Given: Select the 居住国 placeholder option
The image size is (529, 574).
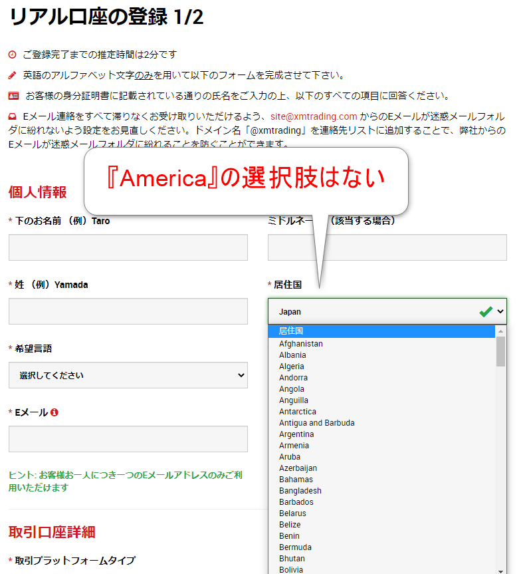Looking at the screenshot, I should pos(381,331).
